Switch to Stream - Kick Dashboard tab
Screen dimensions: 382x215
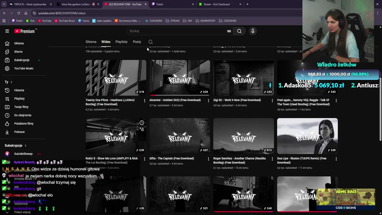(220, 4)
